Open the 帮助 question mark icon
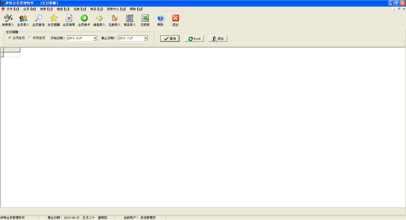The width and height of the screenshot is (406, 220). pos(160,20)
